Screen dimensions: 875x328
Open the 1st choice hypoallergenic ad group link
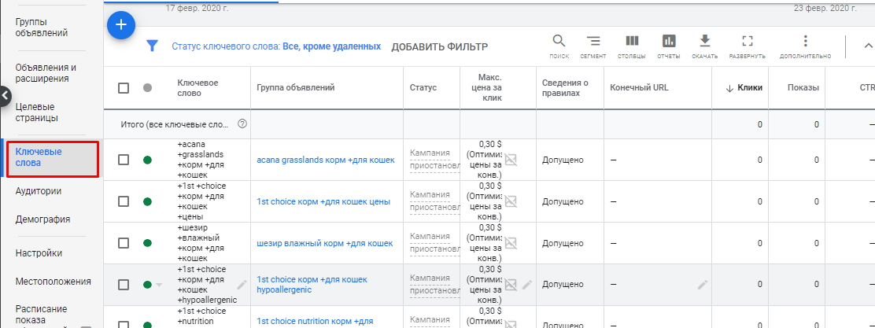click(x=312, y=285)
